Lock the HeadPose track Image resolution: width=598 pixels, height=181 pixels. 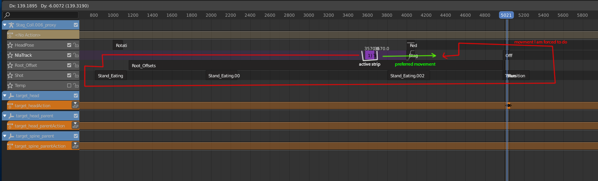pyautogui.click(x=75, y=45)
